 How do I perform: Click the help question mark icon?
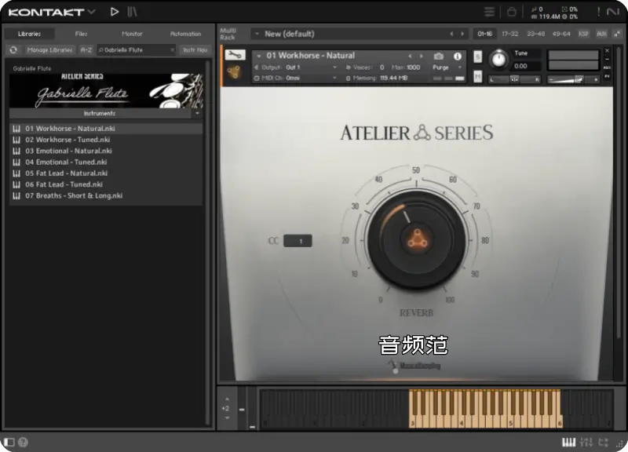pyautogui.click(x=23, y=443)
